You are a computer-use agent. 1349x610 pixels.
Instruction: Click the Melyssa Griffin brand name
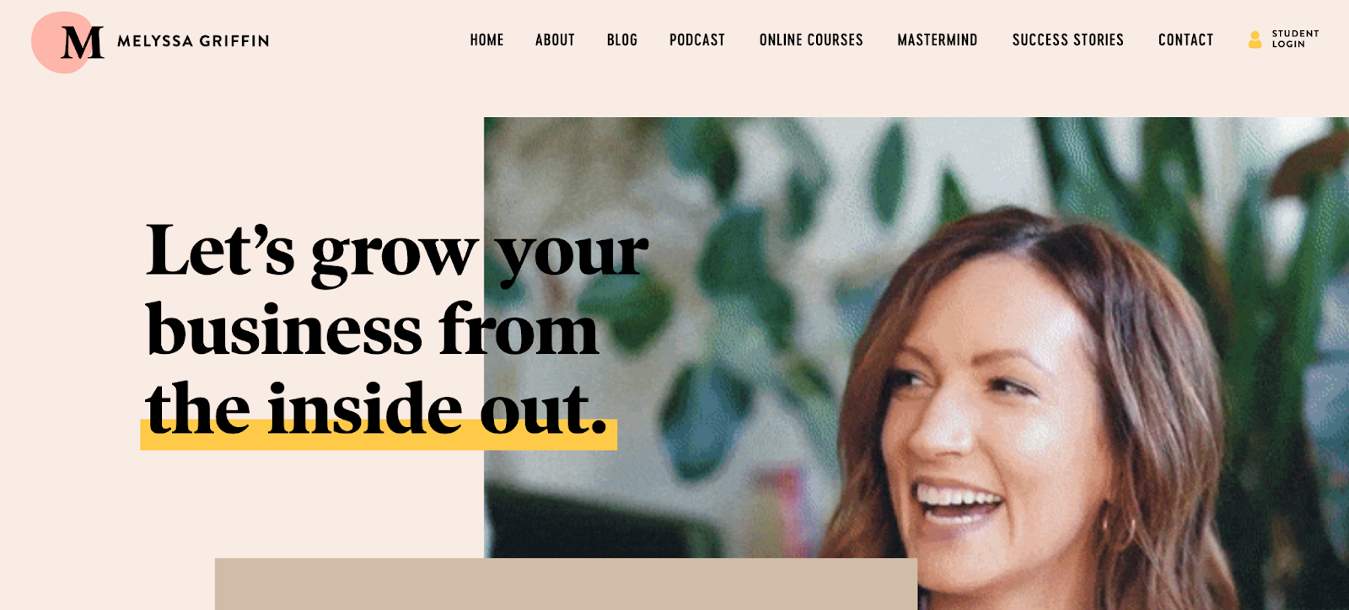point(193,40)
